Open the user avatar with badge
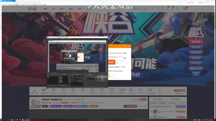The height and width of the screenshot is (121, 216). tap(185, 9)
